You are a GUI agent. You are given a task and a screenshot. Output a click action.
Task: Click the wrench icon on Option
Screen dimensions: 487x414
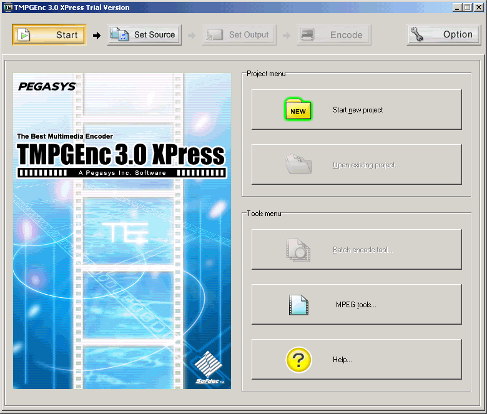[418, 35]
